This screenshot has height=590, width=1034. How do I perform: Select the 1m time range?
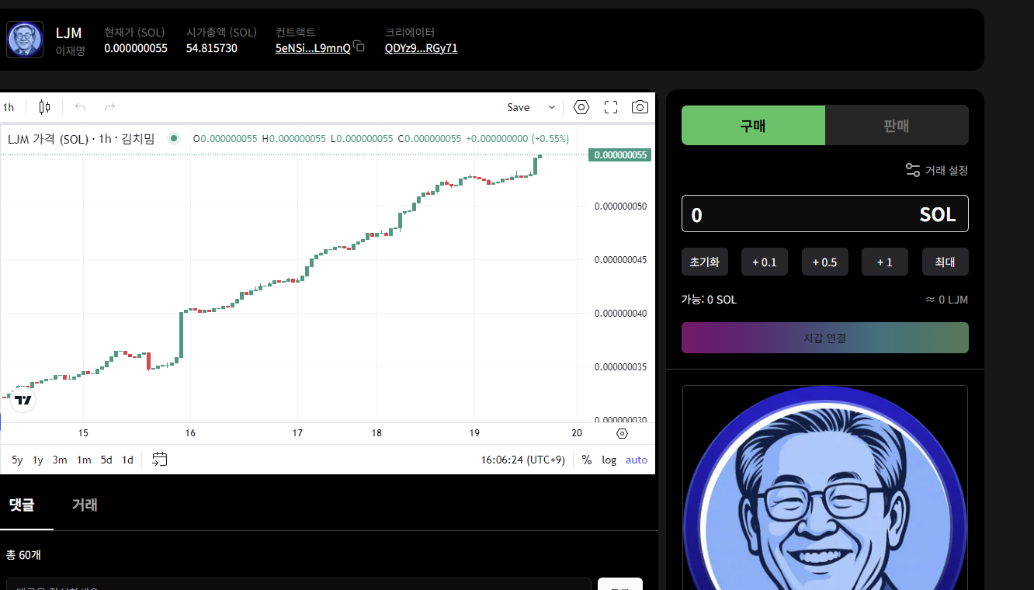coord(84,460)
